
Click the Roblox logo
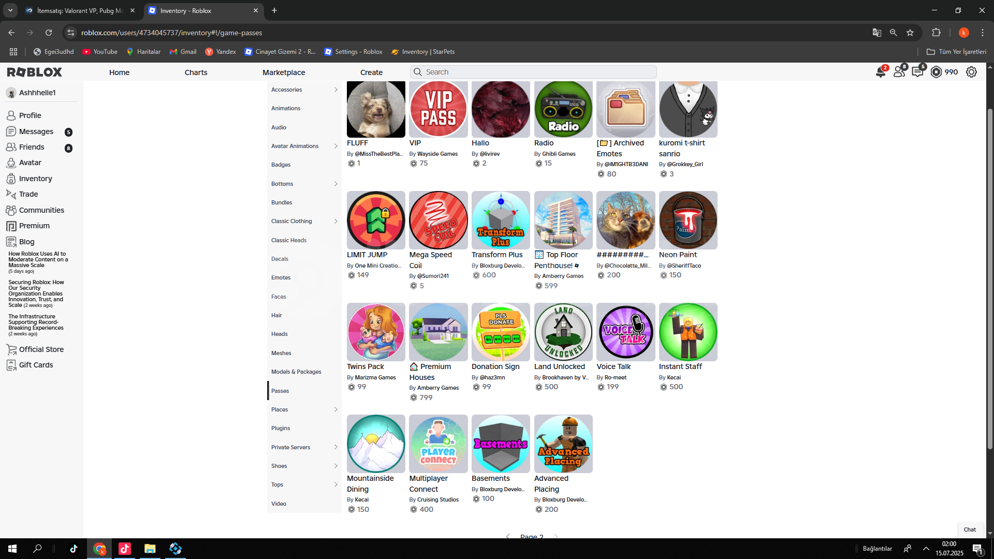click(35, 72)
